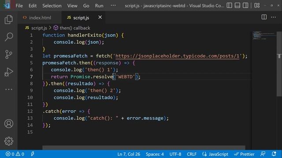Click the Prettier status item

[244, 154]
